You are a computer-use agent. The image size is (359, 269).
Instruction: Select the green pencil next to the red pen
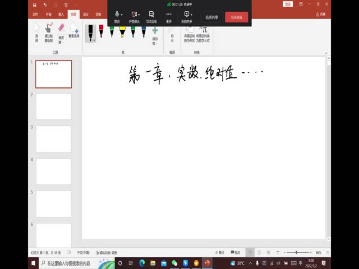point(112,32)
